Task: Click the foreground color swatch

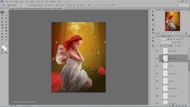Action: click(3, 47)
